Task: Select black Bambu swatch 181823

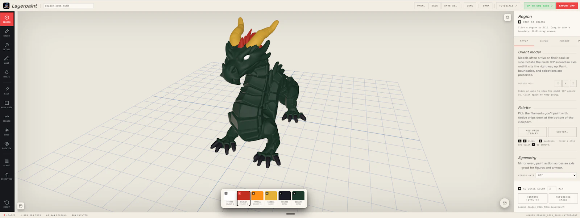Action: (x=285, y=198)
